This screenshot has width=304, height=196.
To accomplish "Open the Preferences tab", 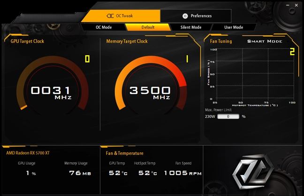I will click(196, 16).
